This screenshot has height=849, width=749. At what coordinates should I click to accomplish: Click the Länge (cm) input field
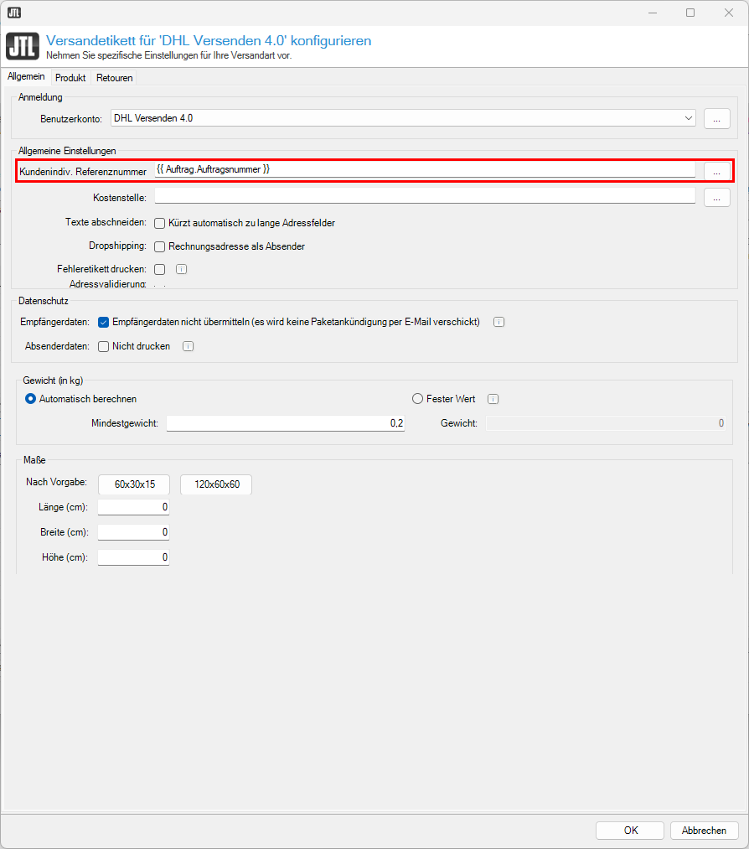pyautogui.click(x=133, y=507)
